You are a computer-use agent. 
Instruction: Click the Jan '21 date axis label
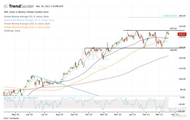[x=132, y=114]
